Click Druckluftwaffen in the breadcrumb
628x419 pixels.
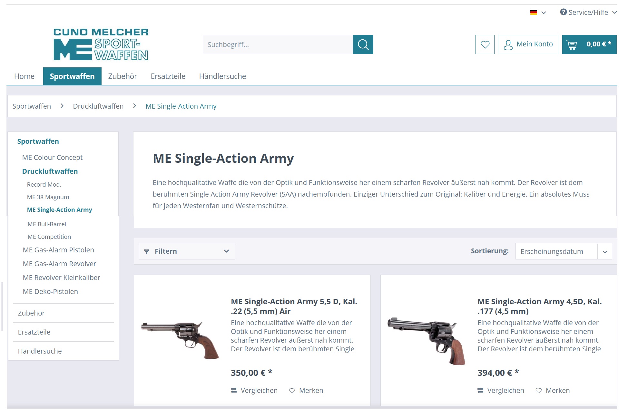[98, 106]
